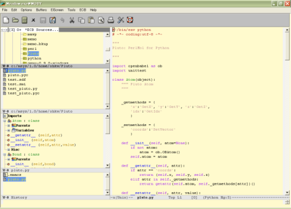
Task: Click the greyed save floppy icon
Action: (x=43, y=20)
